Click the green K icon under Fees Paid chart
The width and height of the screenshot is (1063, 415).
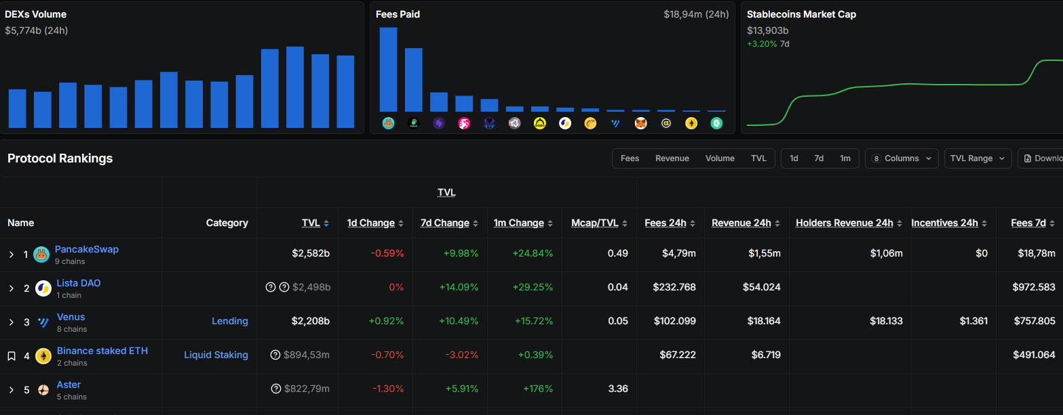click(x=717, y=123)
